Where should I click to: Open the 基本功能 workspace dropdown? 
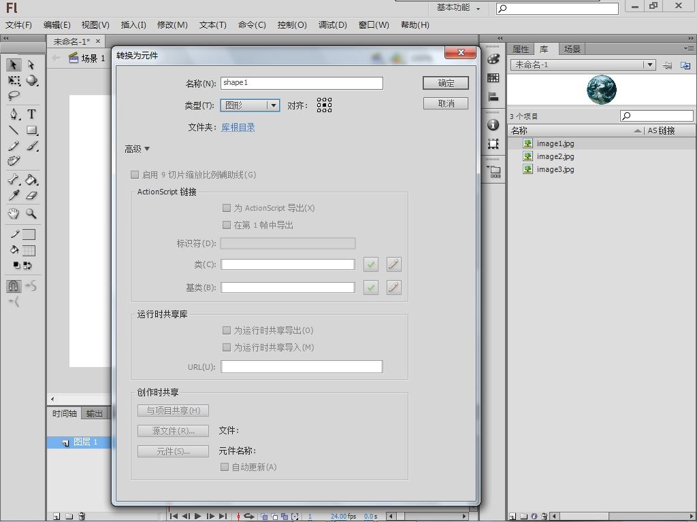459,7
